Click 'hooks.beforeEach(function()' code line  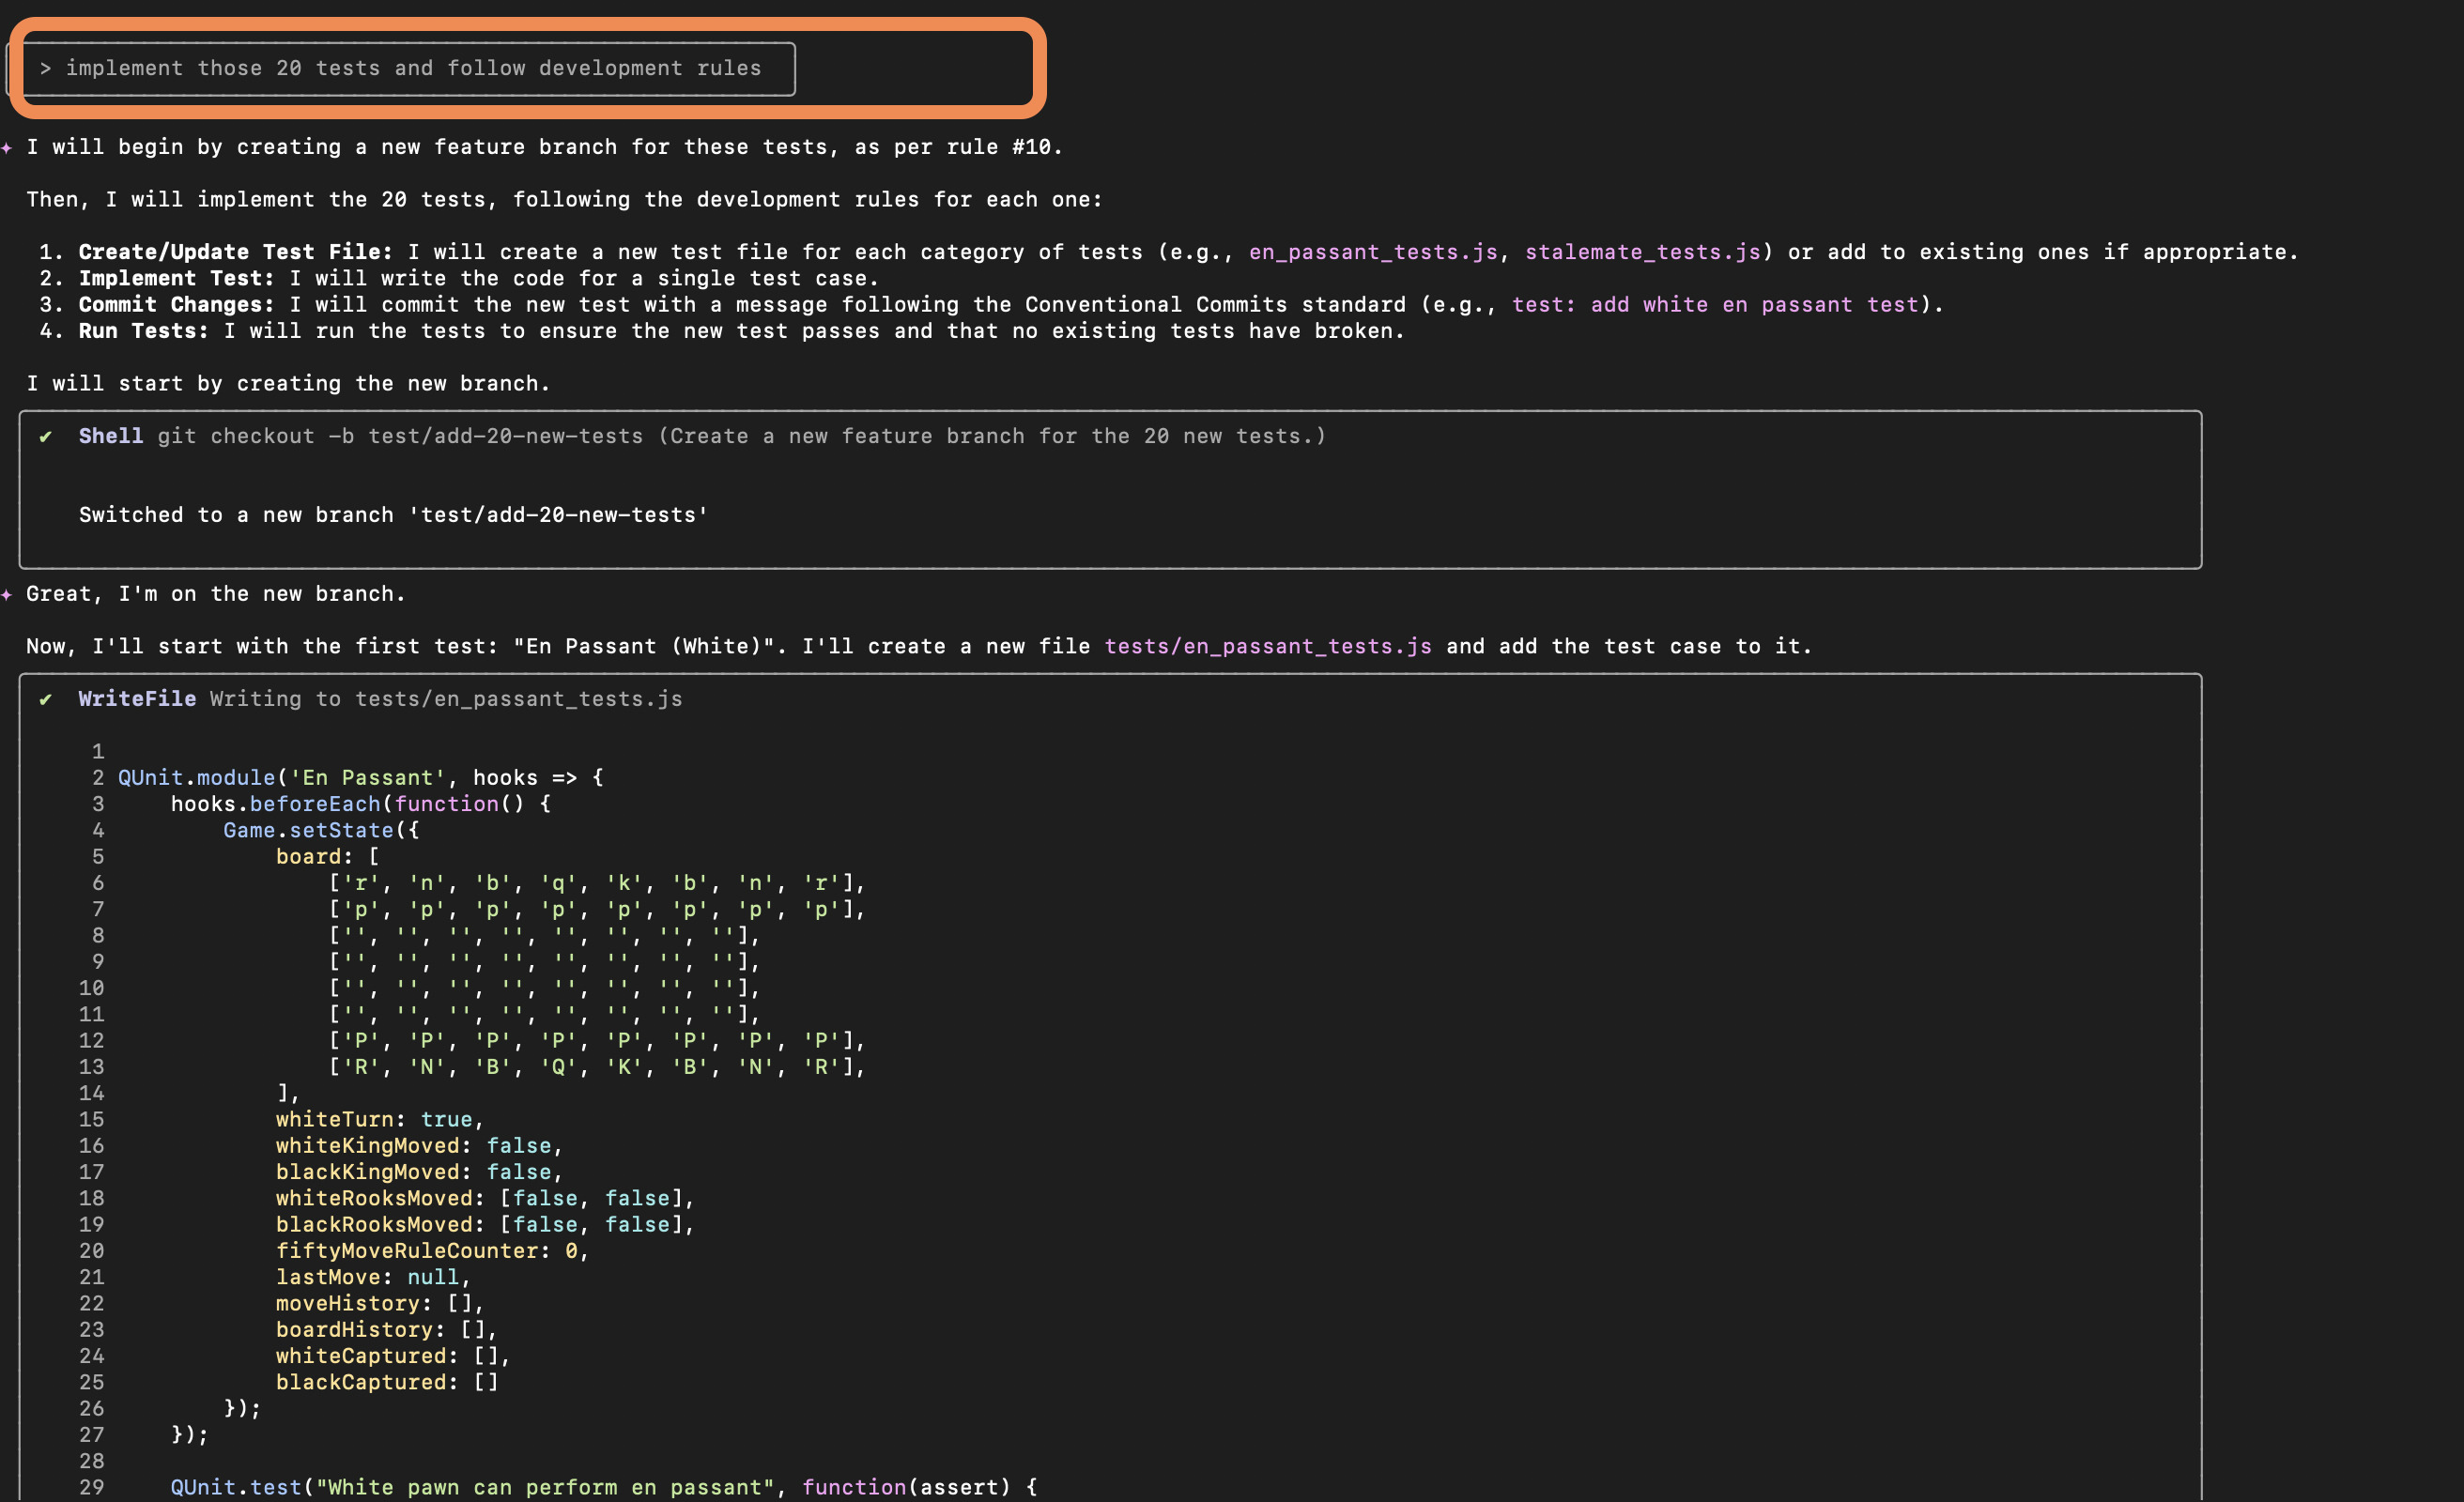click(x=361, y=804)
